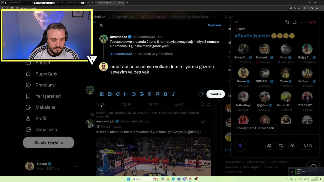The image size is (324, 182).
Task: Open Space comments showing 71
Action: coord(308,146)
